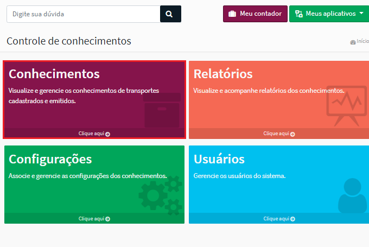Click the 'Controle de conhecimentos' page heading
This screenshot has height=247, width=369.
click(x=69, y=41)
